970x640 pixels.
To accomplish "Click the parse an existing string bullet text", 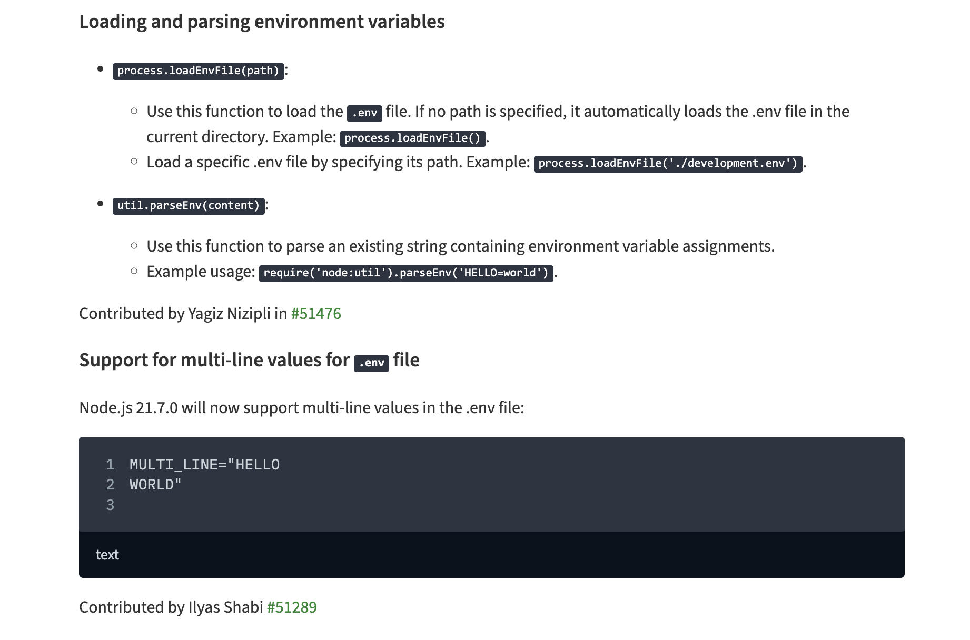I will click(x=461, y=246).
